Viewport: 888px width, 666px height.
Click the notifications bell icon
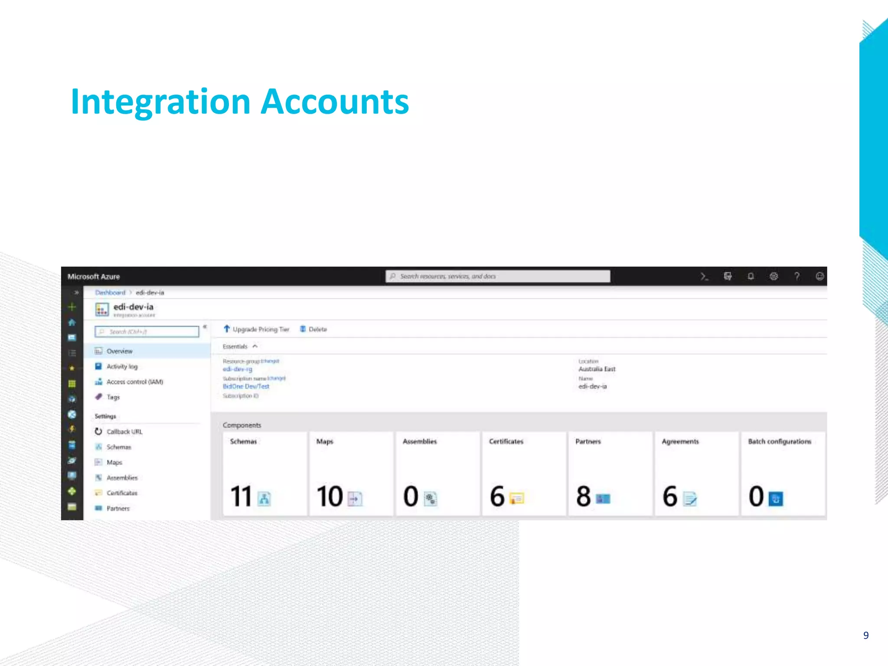pos(751,277)
